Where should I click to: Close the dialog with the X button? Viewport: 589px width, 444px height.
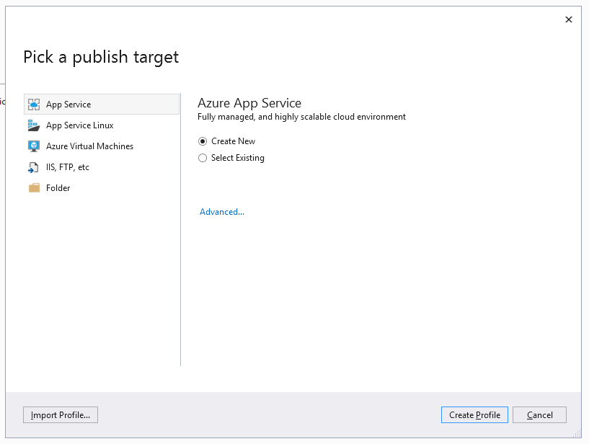[569, 19]
